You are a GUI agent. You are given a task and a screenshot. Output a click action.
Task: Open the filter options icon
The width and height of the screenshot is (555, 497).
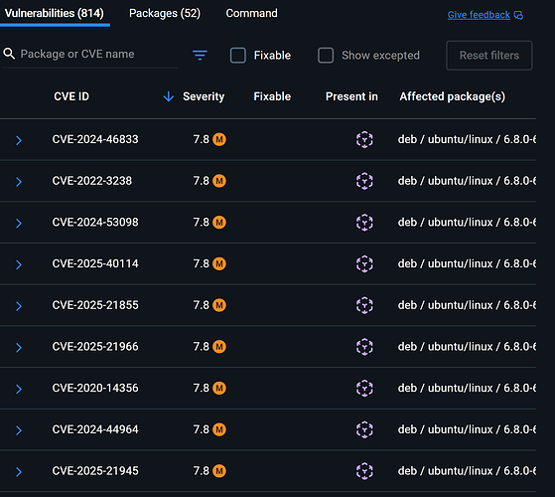[x=200, y=55]
